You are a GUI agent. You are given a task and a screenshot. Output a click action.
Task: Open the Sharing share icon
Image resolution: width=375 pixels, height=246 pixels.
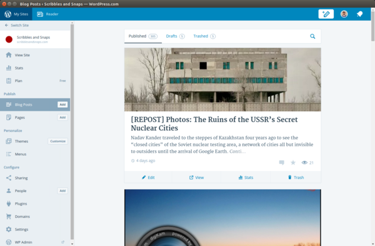click(x=9, y=178)
